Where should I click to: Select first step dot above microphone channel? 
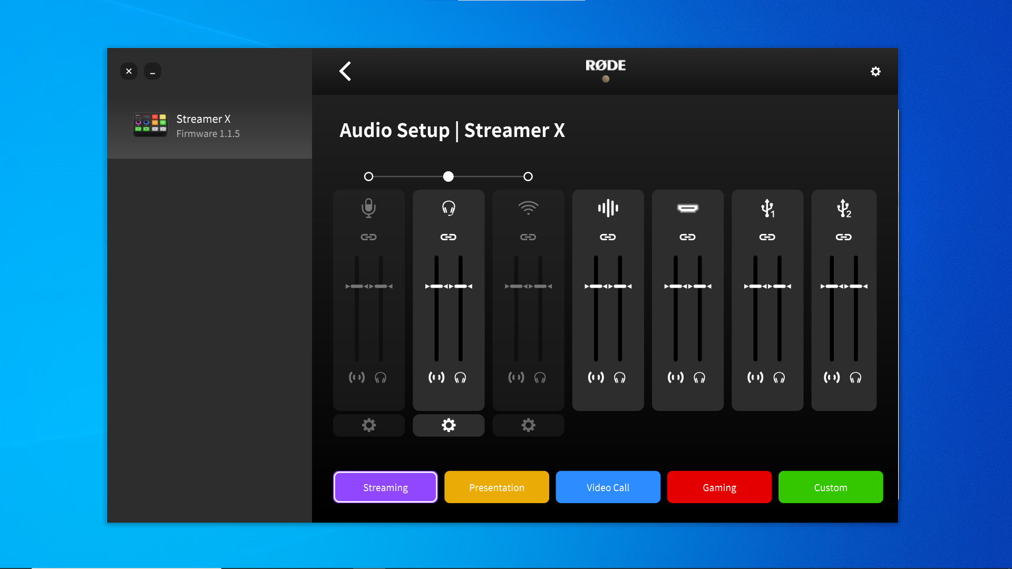tap(369, 176)
